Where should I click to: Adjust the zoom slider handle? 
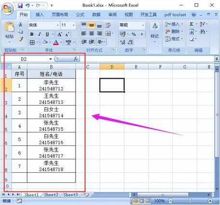[x=190, y=201]
